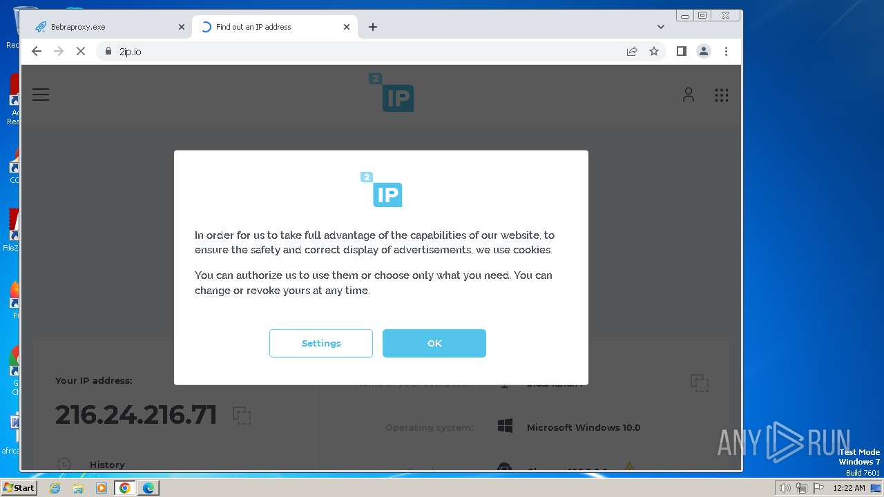Open the Action Center flag icon
Screen dimensions: 884x497
[817, 488]
